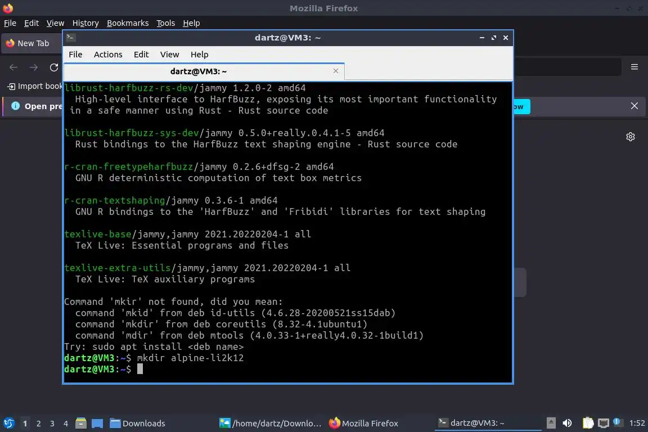Switch to /home/dartz/Downlo... image viewer in taskbar
Viewport: 648px width, 432px height.
click(270, 424)
